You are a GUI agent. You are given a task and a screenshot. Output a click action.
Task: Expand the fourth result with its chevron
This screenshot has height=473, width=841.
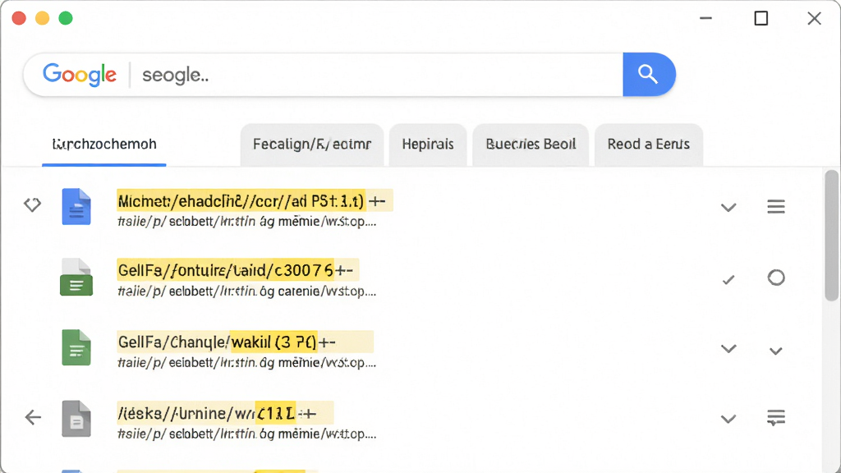point(728,419)
